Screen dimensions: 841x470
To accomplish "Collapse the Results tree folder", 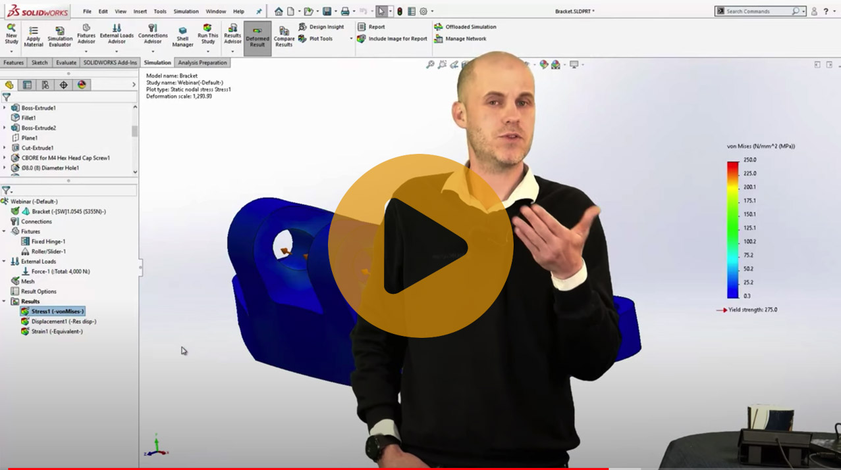I will 5,302.
